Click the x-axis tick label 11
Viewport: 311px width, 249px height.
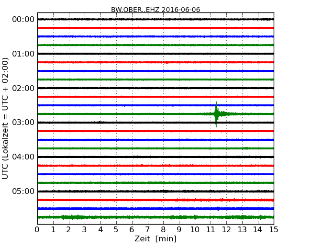(211, 229)
